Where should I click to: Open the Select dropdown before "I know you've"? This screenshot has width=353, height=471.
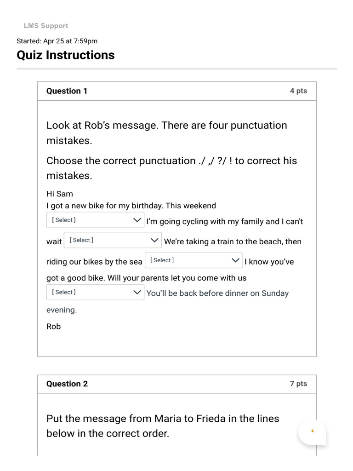coord(194,260)
